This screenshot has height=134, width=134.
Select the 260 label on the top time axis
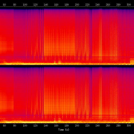click(108, 5)
